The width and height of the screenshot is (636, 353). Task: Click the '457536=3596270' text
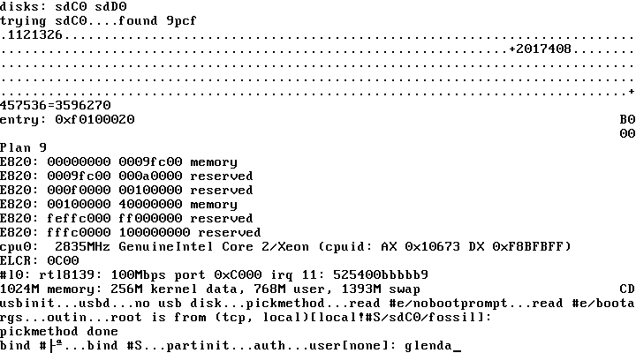tap(49, 106)
